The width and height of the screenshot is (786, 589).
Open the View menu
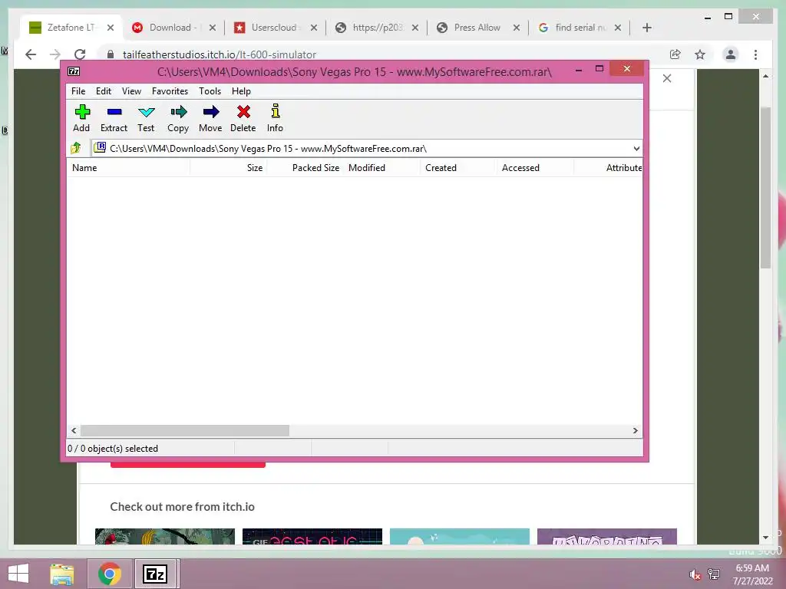131,91
